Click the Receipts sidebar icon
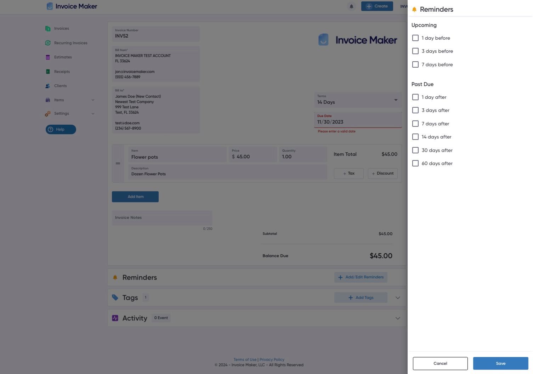Viewport: 533px width, 374px height. 48,72
